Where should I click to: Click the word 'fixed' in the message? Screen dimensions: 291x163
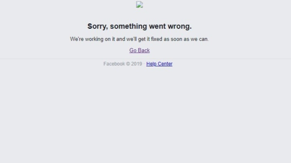click(x=156, y=39)
